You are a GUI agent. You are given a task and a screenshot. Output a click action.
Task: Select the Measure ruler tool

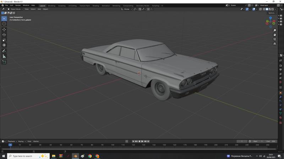pos(4,56)
